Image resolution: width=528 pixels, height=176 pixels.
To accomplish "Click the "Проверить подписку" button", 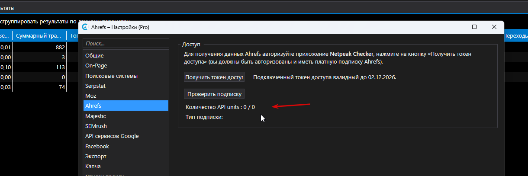I will (x=214, y=94).
